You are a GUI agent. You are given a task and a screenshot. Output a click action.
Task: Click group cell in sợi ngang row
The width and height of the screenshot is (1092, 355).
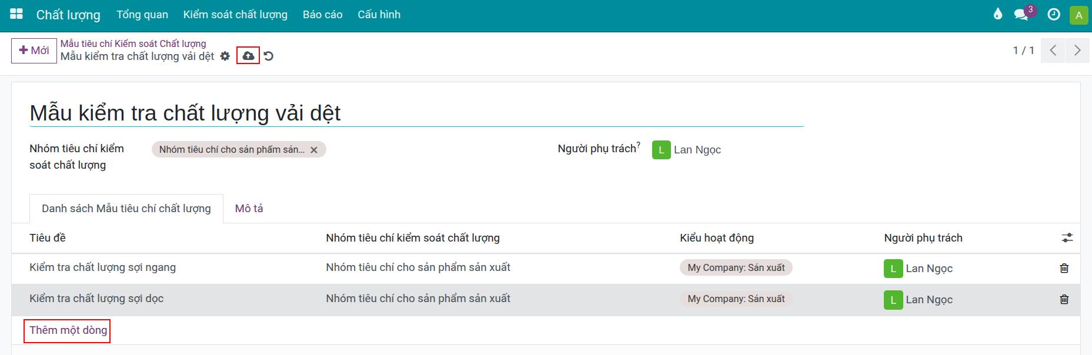[418, 267]
